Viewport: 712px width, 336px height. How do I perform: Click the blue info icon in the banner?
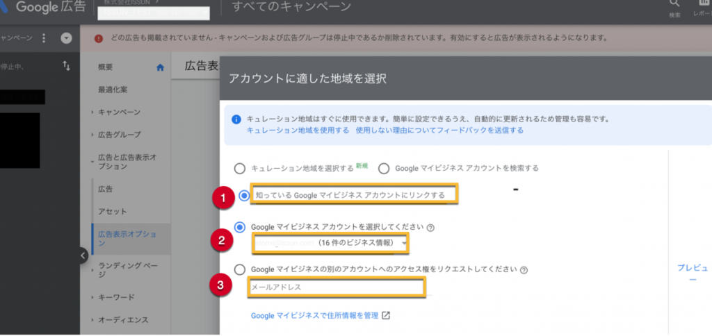pos(236,119)
